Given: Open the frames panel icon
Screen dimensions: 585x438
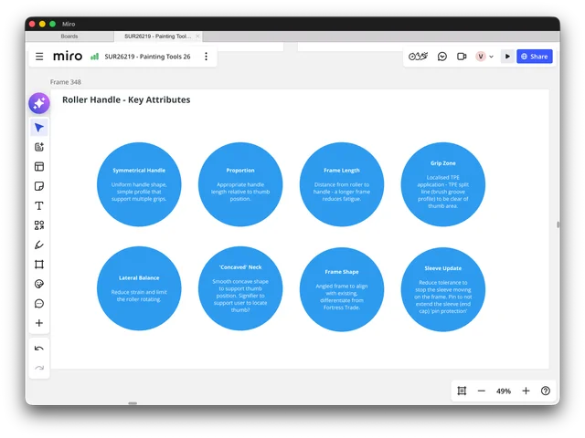Looking at the screenshot, I should click(462, 391).
